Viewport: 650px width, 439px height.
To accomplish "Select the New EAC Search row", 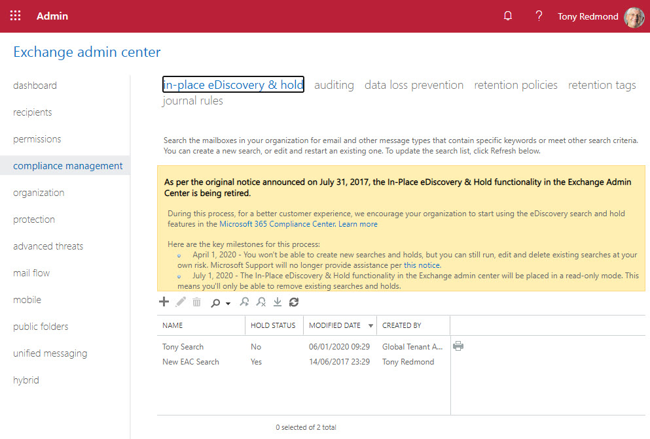I will point(304,362).
